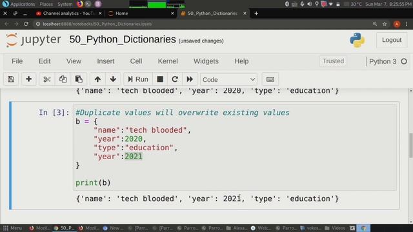Open the View menu

tap(74, 61)
